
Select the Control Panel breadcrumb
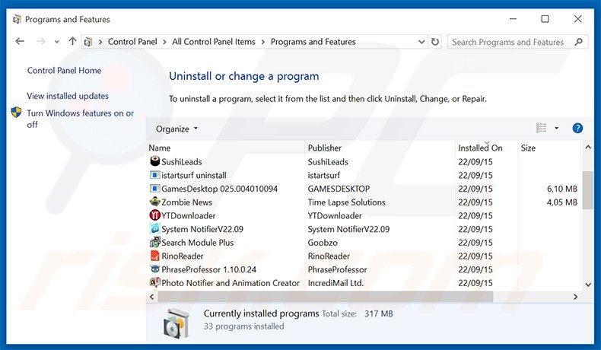(x=132, y=42)
